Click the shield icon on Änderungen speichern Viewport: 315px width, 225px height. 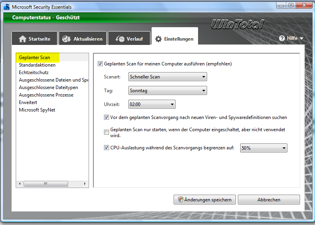181,199
